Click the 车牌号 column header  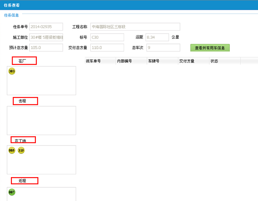[x=162, y=61]
